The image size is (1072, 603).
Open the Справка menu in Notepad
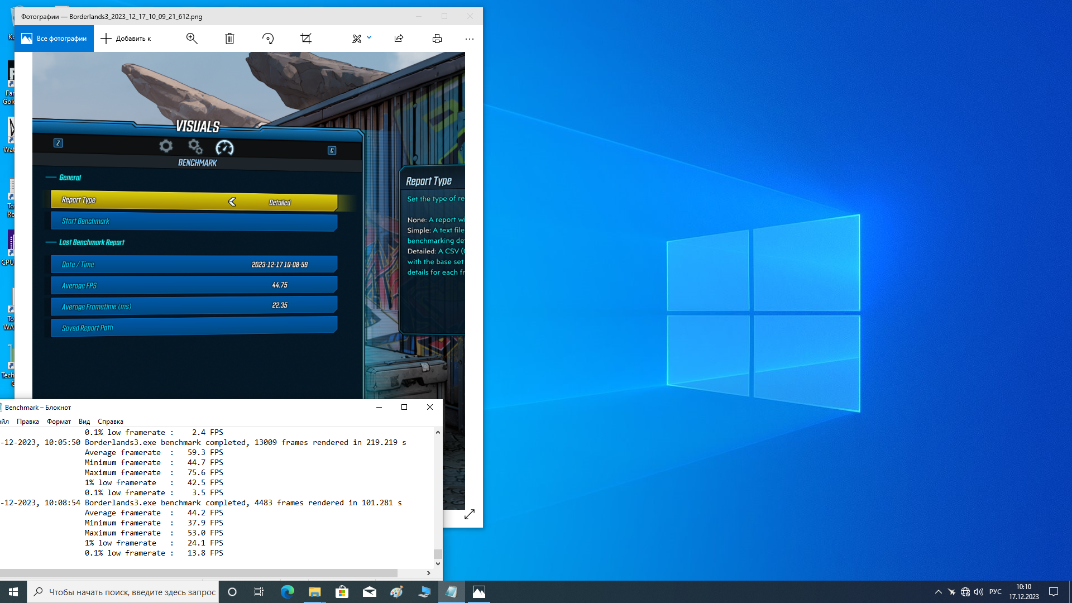(111, 422)
